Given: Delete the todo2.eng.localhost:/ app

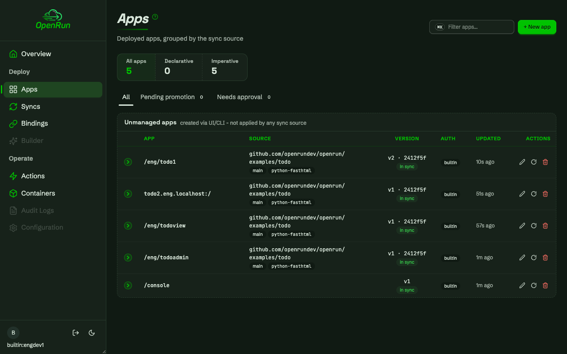Looking at the screenshot, I should [x=545, y=194].
